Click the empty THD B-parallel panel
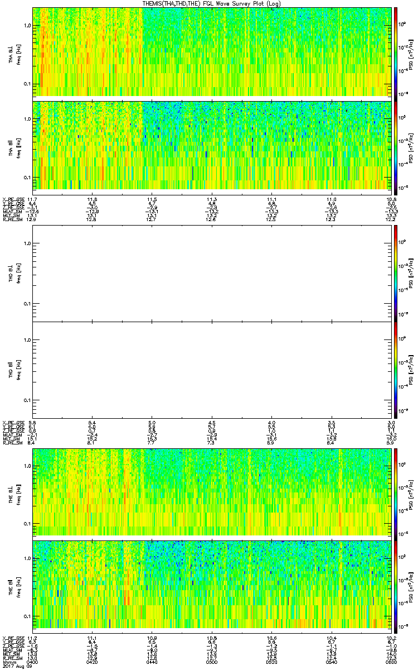The image size is (418, 670). (x=212, y=370)
